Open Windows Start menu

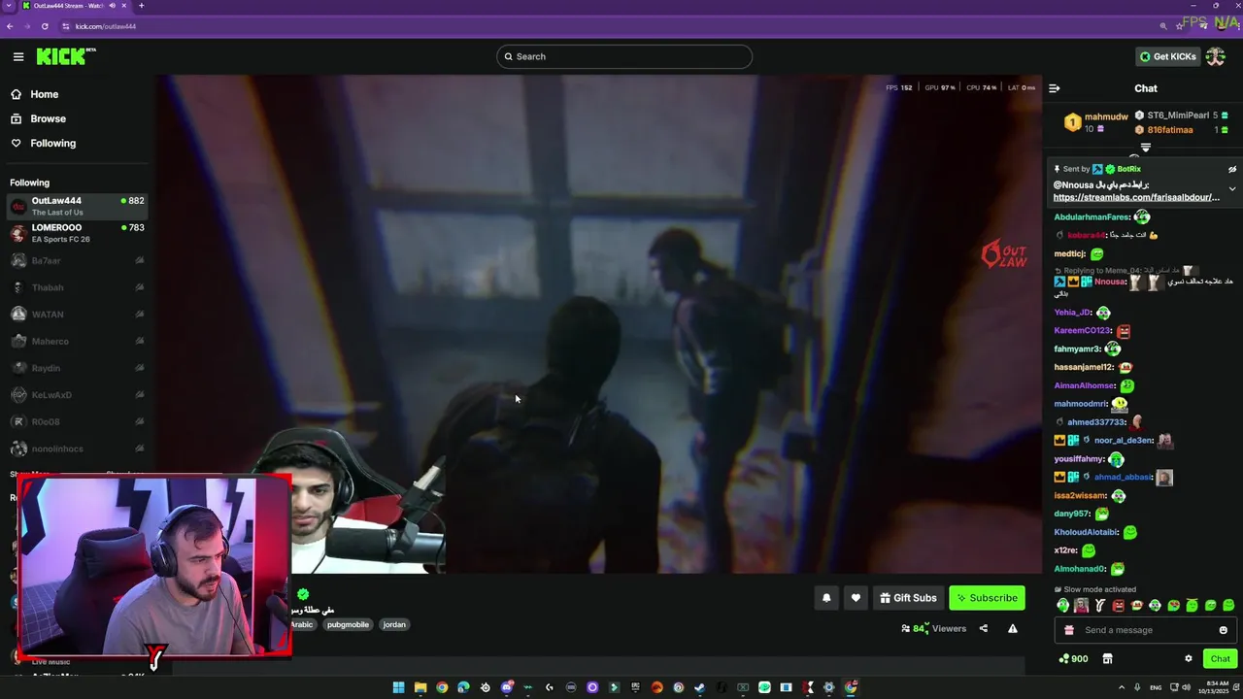click(x=398, y=687)
